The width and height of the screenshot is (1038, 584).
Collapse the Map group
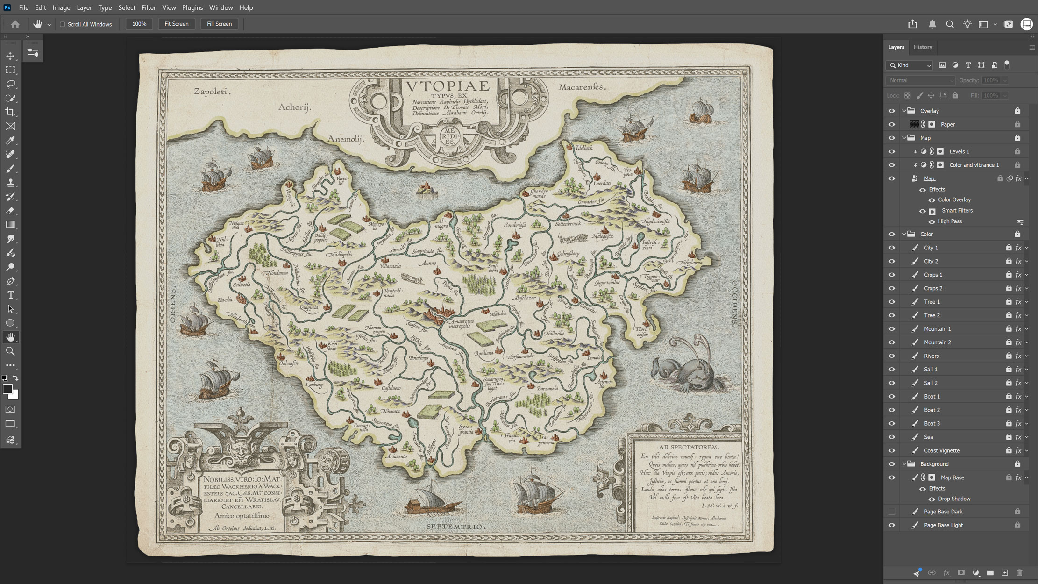(x=904, y=138)
